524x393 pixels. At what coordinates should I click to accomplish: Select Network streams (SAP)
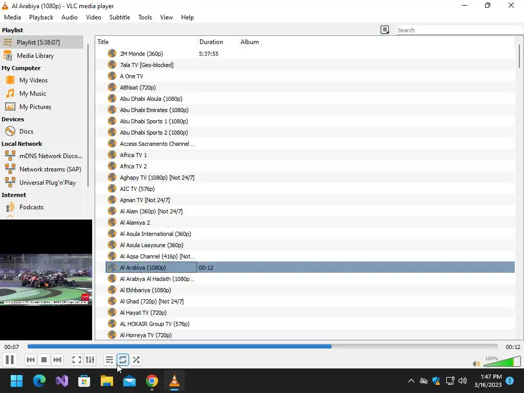pyautogui.click(x=41, y=169)
